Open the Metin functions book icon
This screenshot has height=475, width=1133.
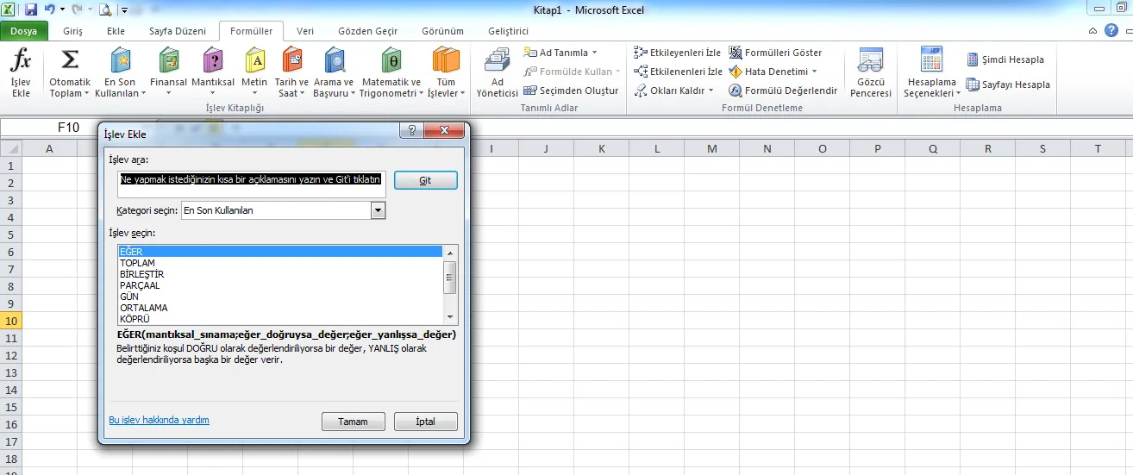point(254,62)
